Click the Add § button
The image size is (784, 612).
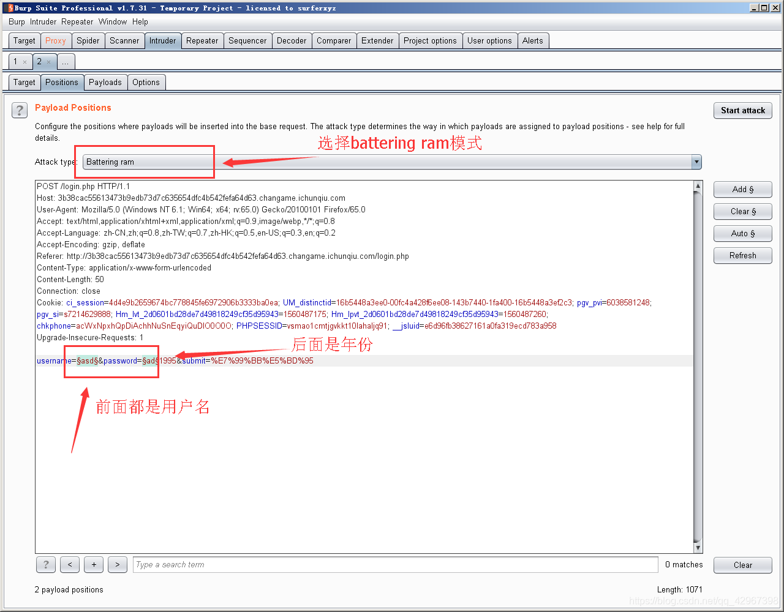click(743, 190)
